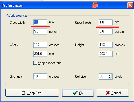Click the red overlapping squares title icon
The image size is (134, 102).
click(95, 5)
